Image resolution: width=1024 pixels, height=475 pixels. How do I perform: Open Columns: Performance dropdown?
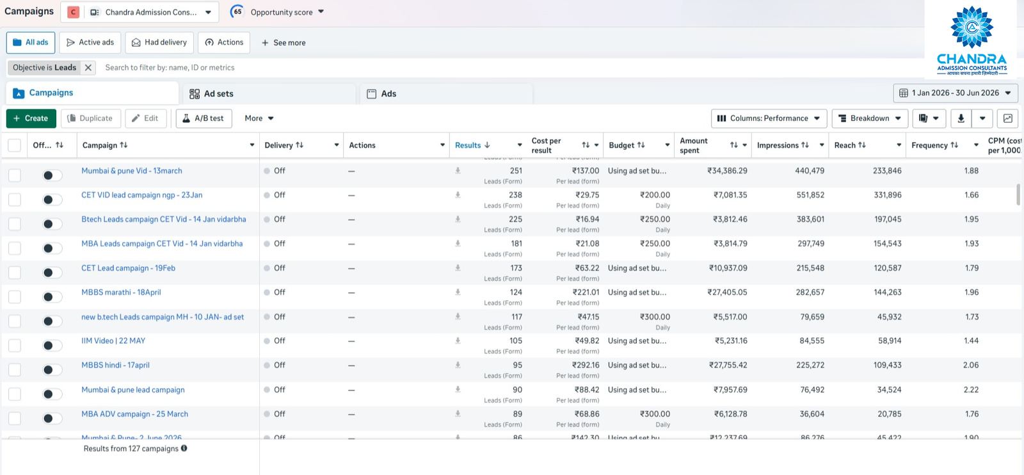pos(769,118)
